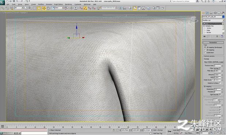Open the Modify command panel tab
The width and height of the screenshot is (226, 135).
207,13
